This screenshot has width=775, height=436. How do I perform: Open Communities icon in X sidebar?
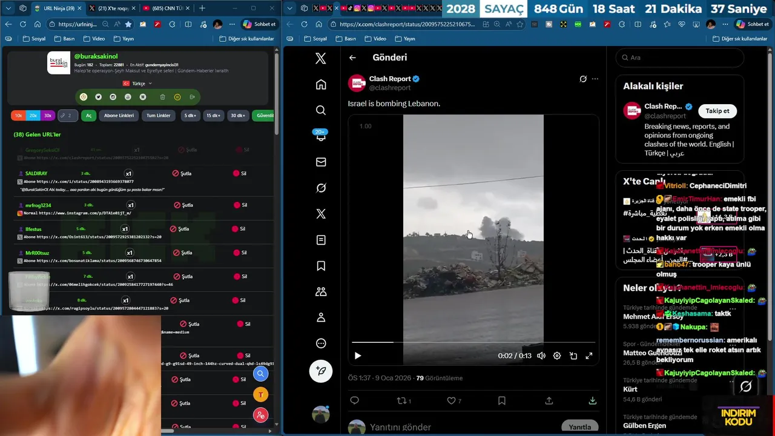click(321, 292)
